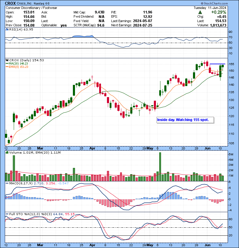Click the percent change +0.29%
This screenshot has height=248, width=239.
click(x=219, y=12)
